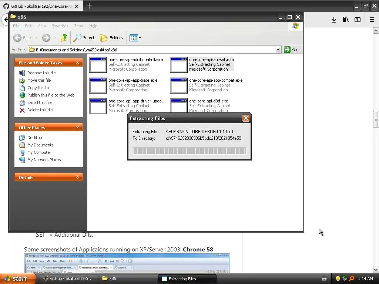Open the Forward history dropdown arrow

(x=55, y=38)
